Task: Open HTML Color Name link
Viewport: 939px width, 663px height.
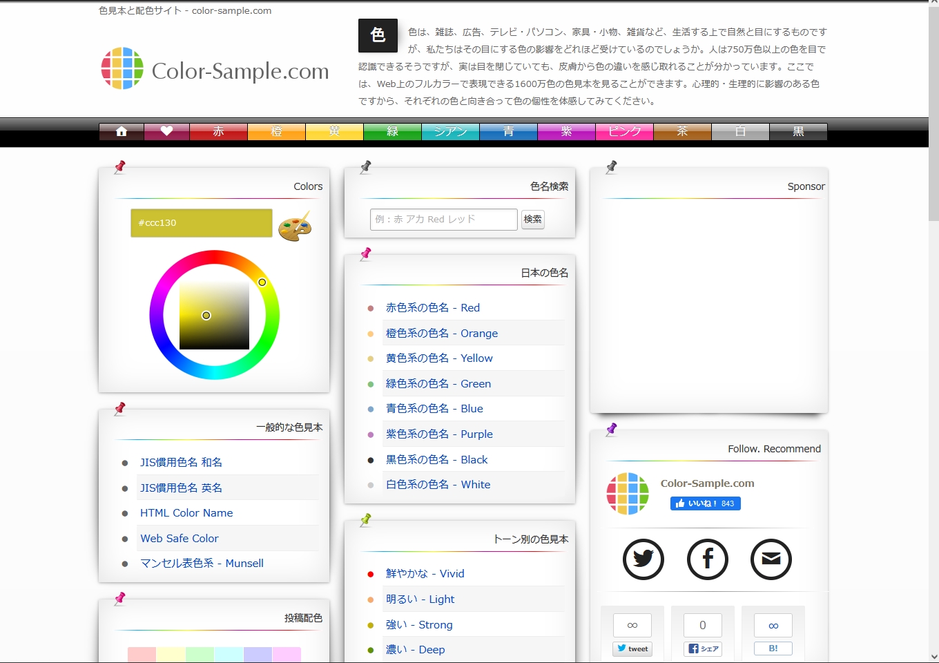Action: 186,512
